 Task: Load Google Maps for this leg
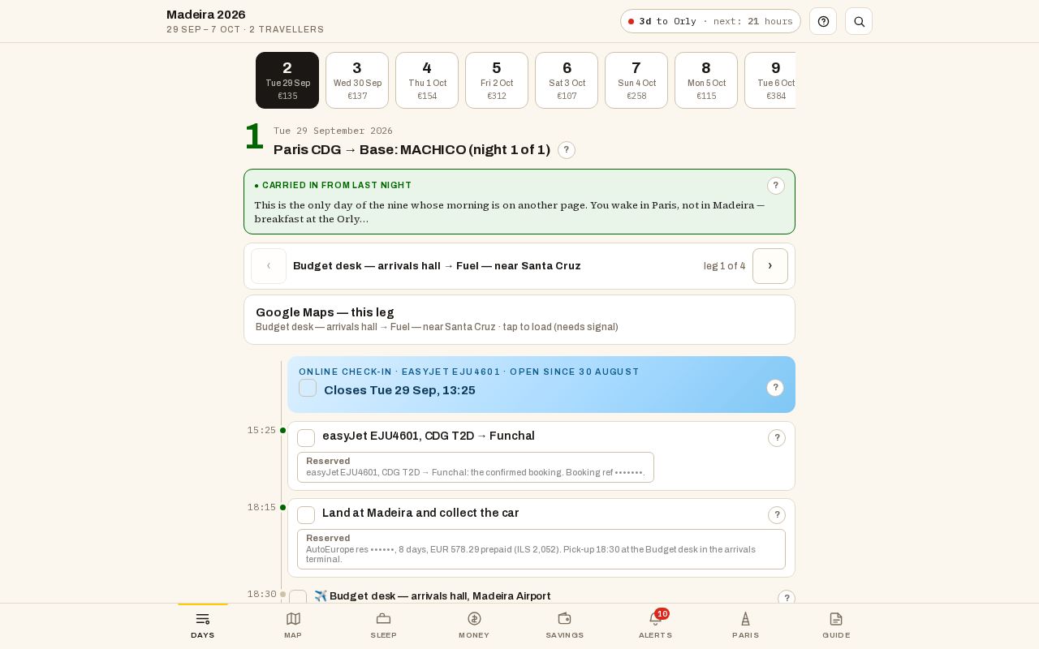point(519,320)
